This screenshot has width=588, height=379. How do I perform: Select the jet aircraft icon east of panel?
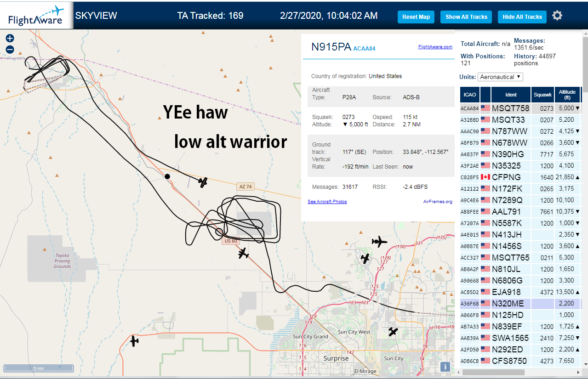coord(379,241)
